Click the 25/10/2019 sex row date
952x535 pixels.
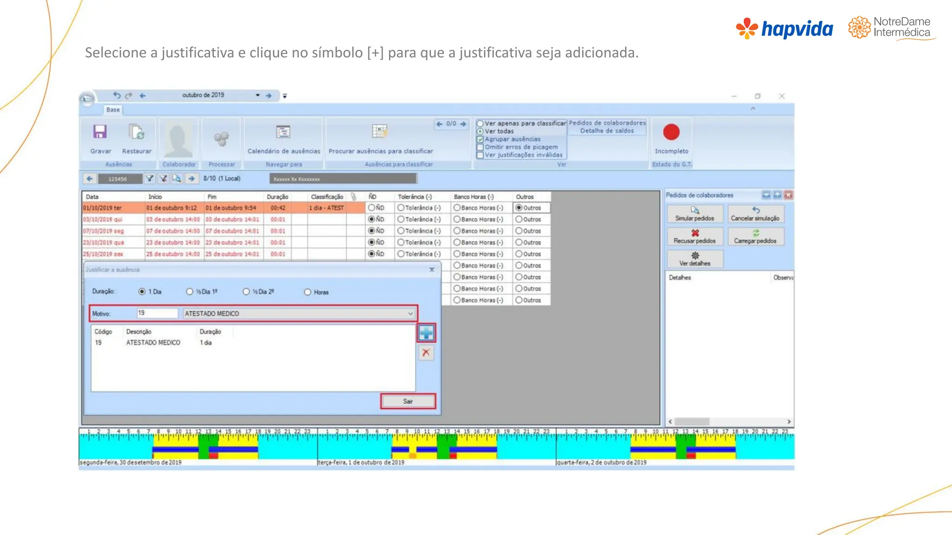103,254
